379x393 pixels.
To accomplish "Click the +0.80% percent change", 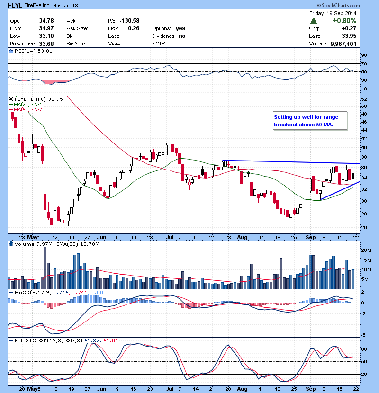I will coord(344,20).
